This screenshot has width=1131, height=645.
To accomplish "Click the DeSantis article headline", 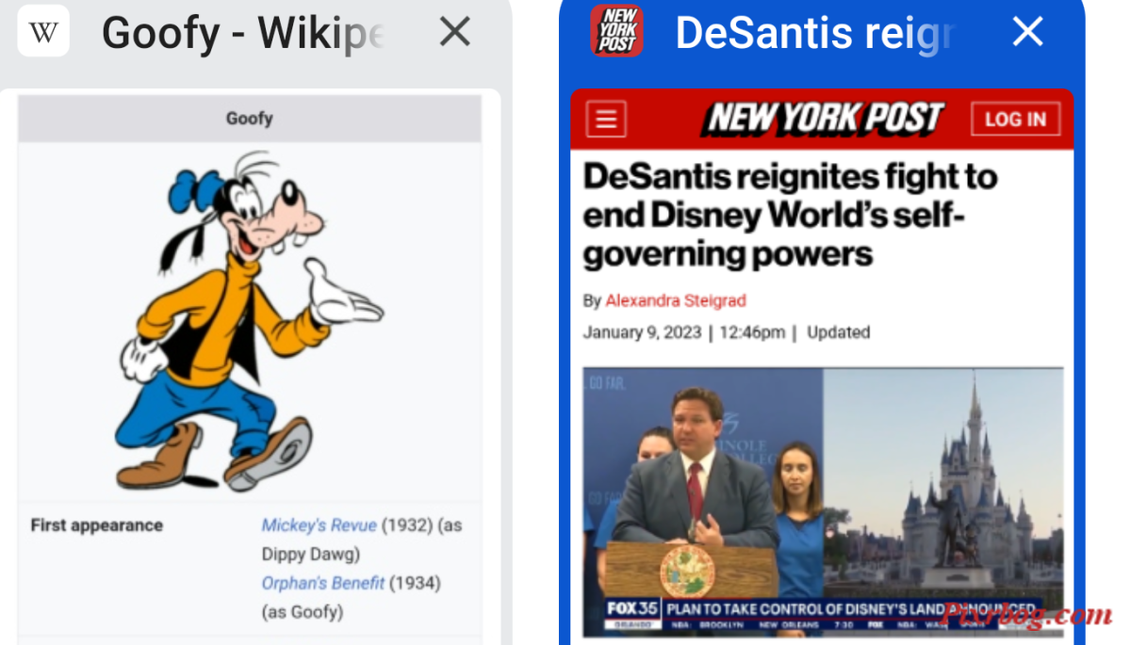I will pyautogui.click(x=790, y=215).
